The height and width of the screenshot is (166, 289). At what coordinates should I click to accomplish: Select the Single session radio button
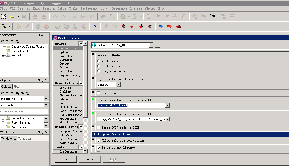[99, 71]
